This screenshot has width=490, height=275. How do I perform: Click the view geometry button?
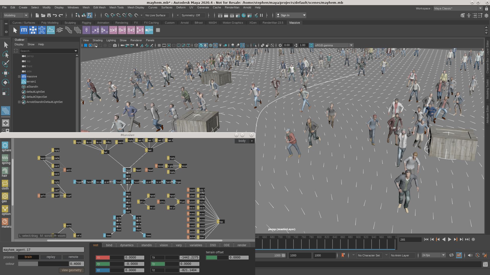71,270
